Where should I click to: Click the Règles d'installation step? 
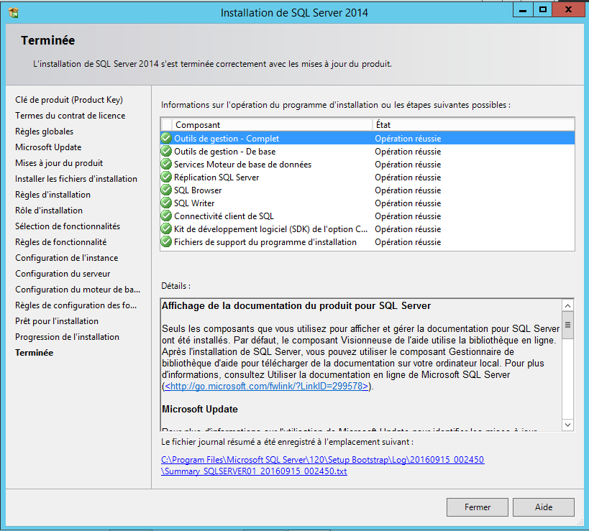(x=53, y=195)
